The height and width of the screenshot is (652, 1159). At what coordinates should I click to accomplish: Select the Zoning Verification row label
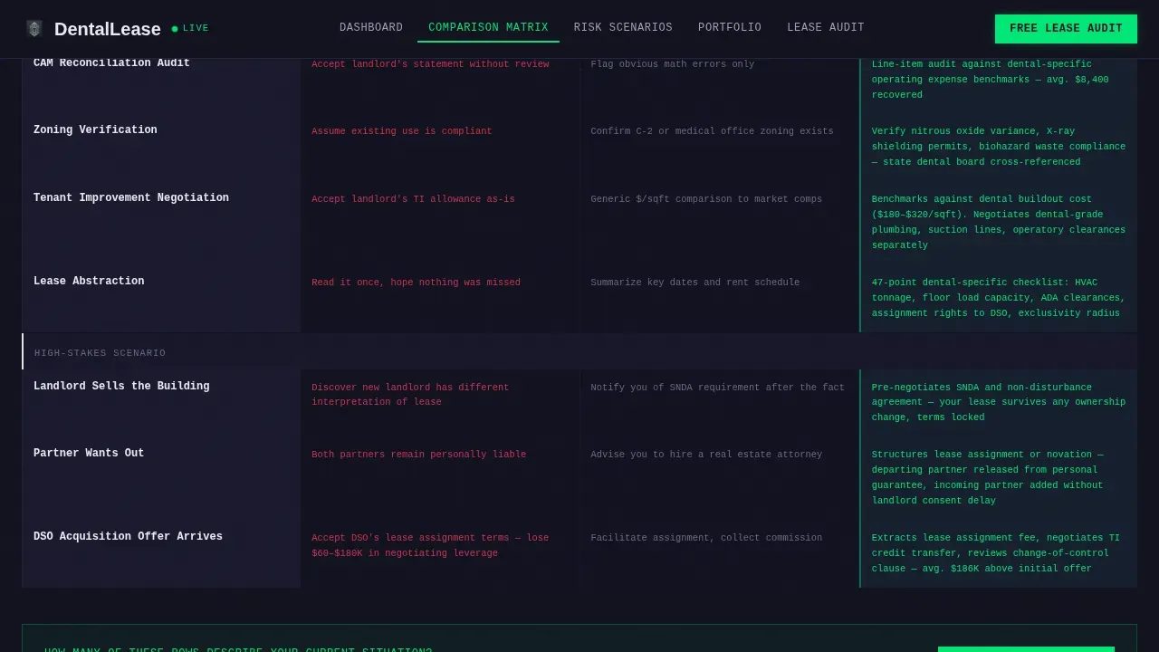point(95,130)
